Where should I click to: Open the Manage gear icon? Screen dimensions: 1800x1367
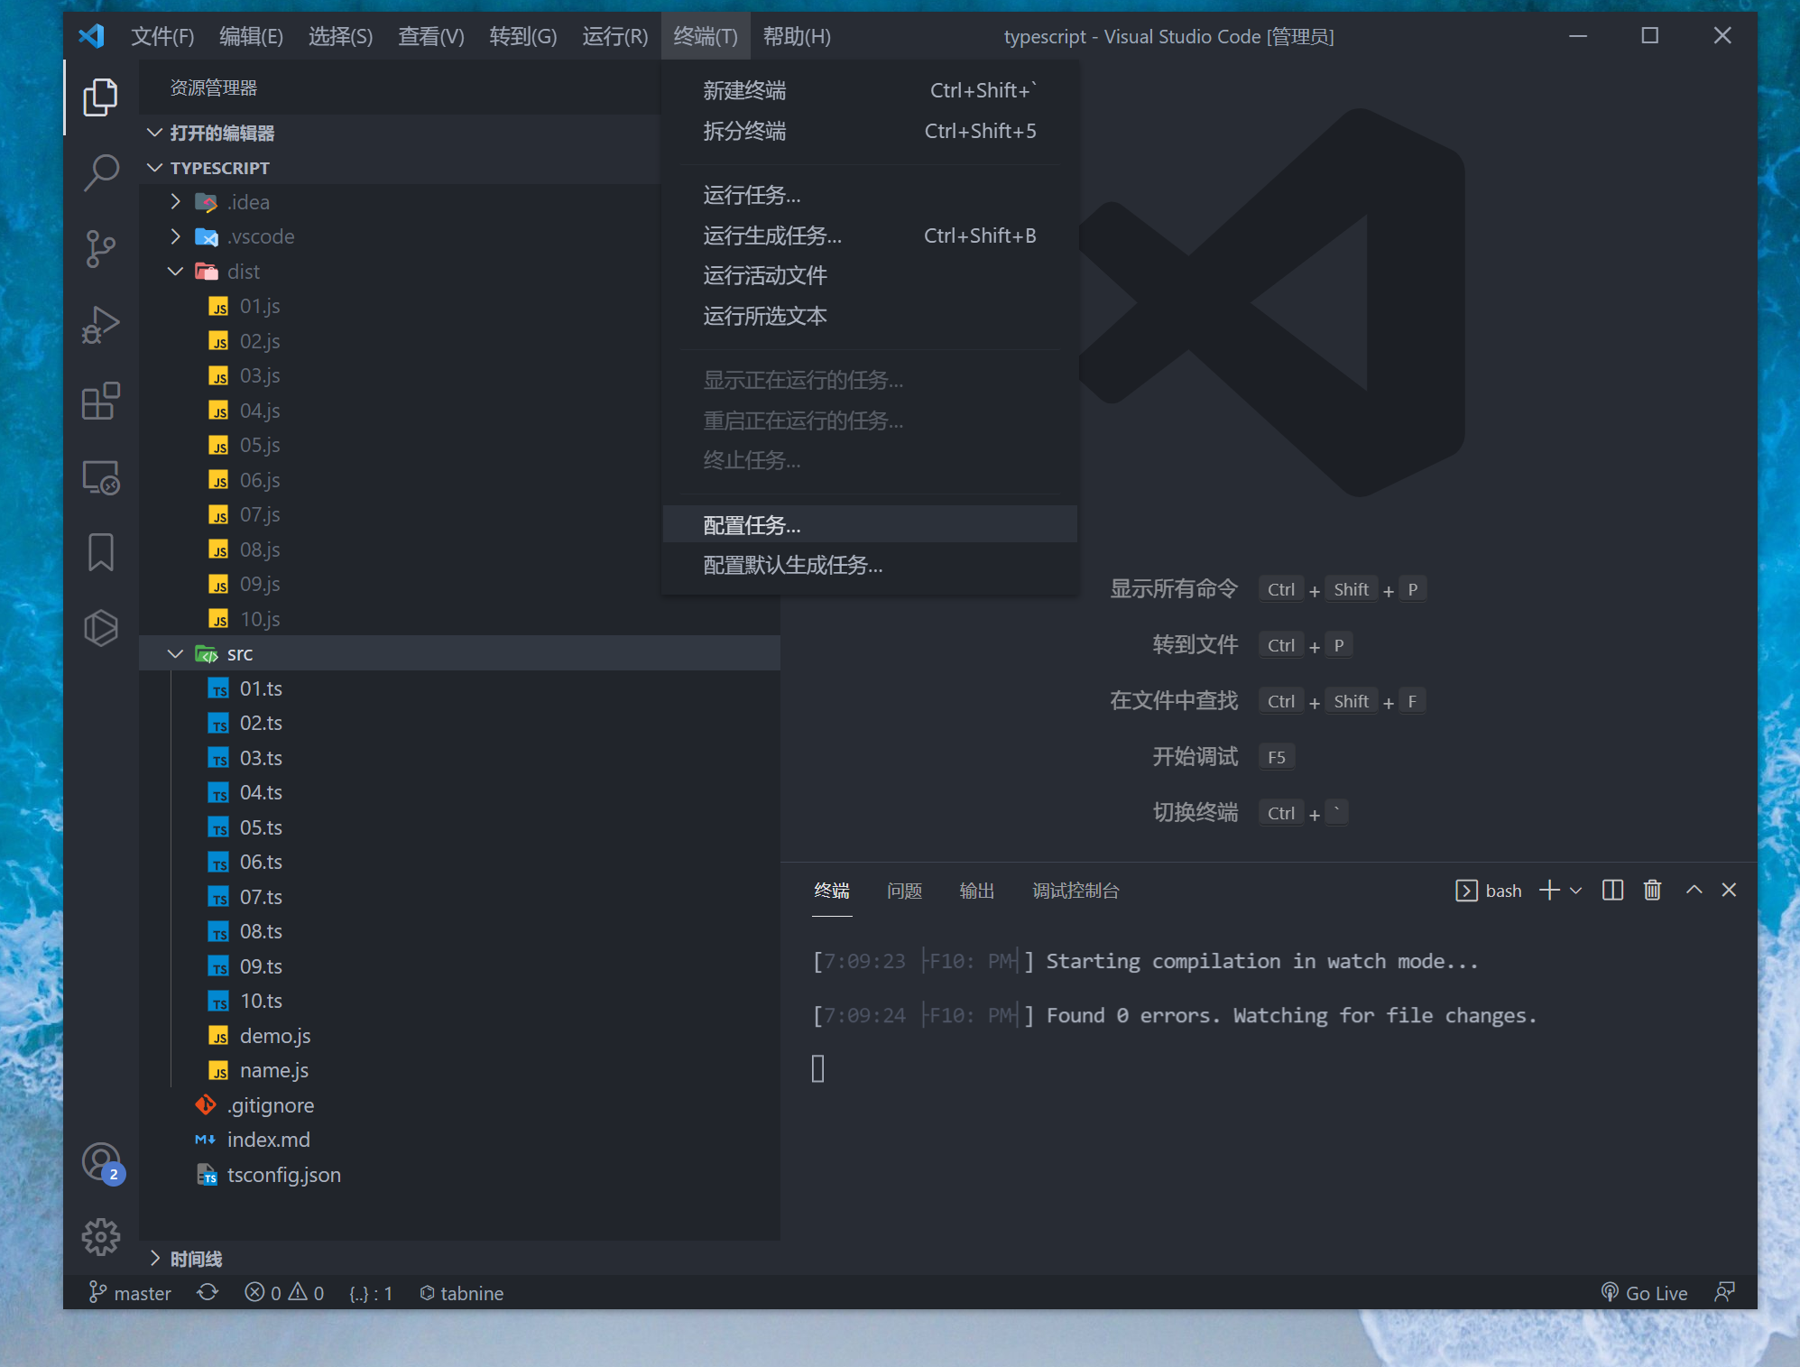click(x=101, y=1237)
